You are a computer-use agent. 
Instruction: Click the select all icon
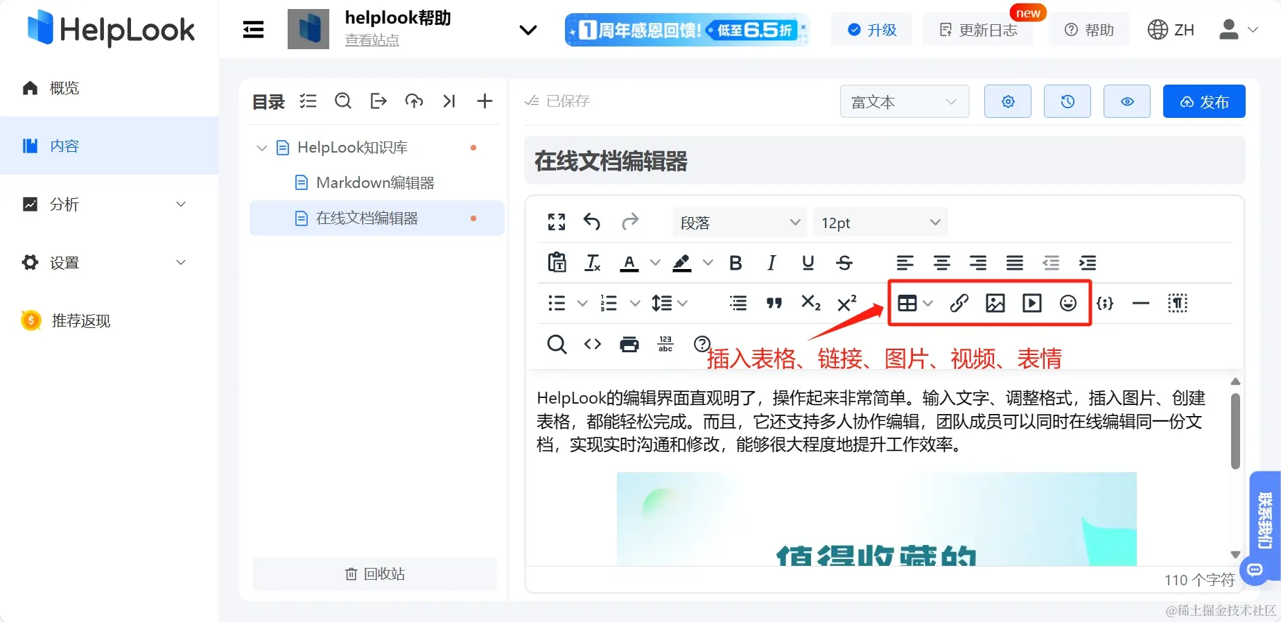pyautogui.click(x=1178, y=303)
